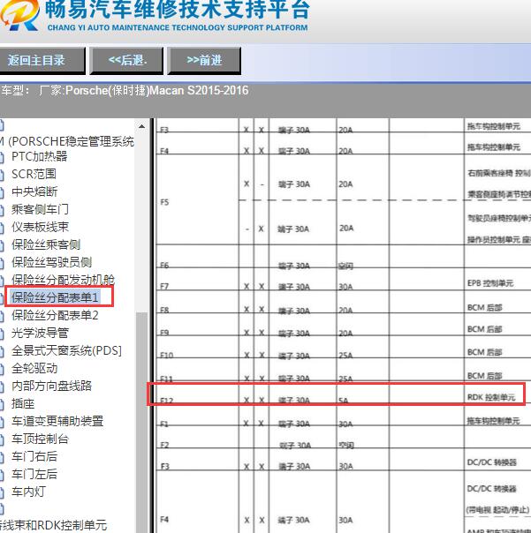Click the Chang Yi platform logo
This screenshot has width=531, height=533.
point(19,15)
